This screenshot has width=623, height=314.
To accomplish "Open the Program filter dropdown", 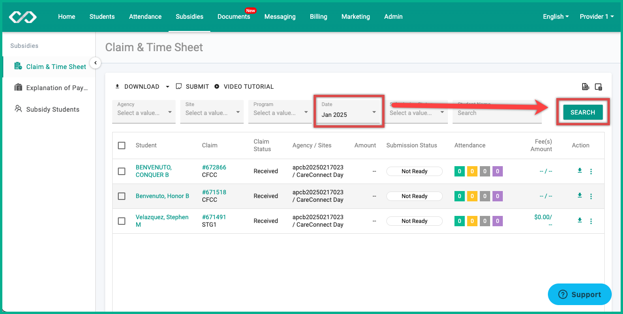I will coord(280,112).
